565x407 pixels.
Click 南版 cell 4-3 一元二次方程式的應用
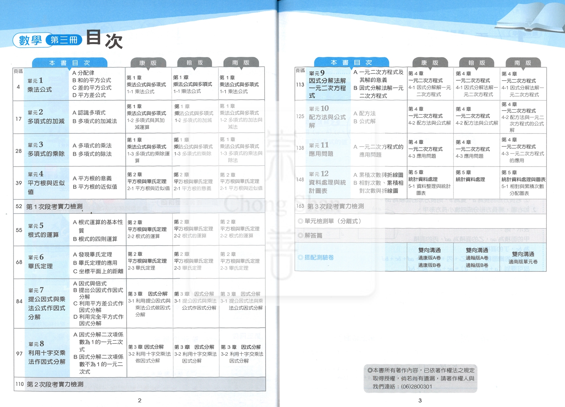coord(523,157)
